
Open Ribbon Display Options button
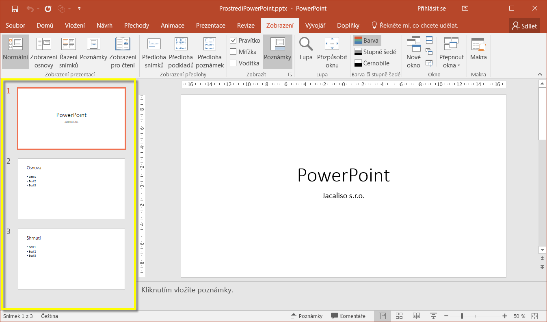tap(465, 9)
